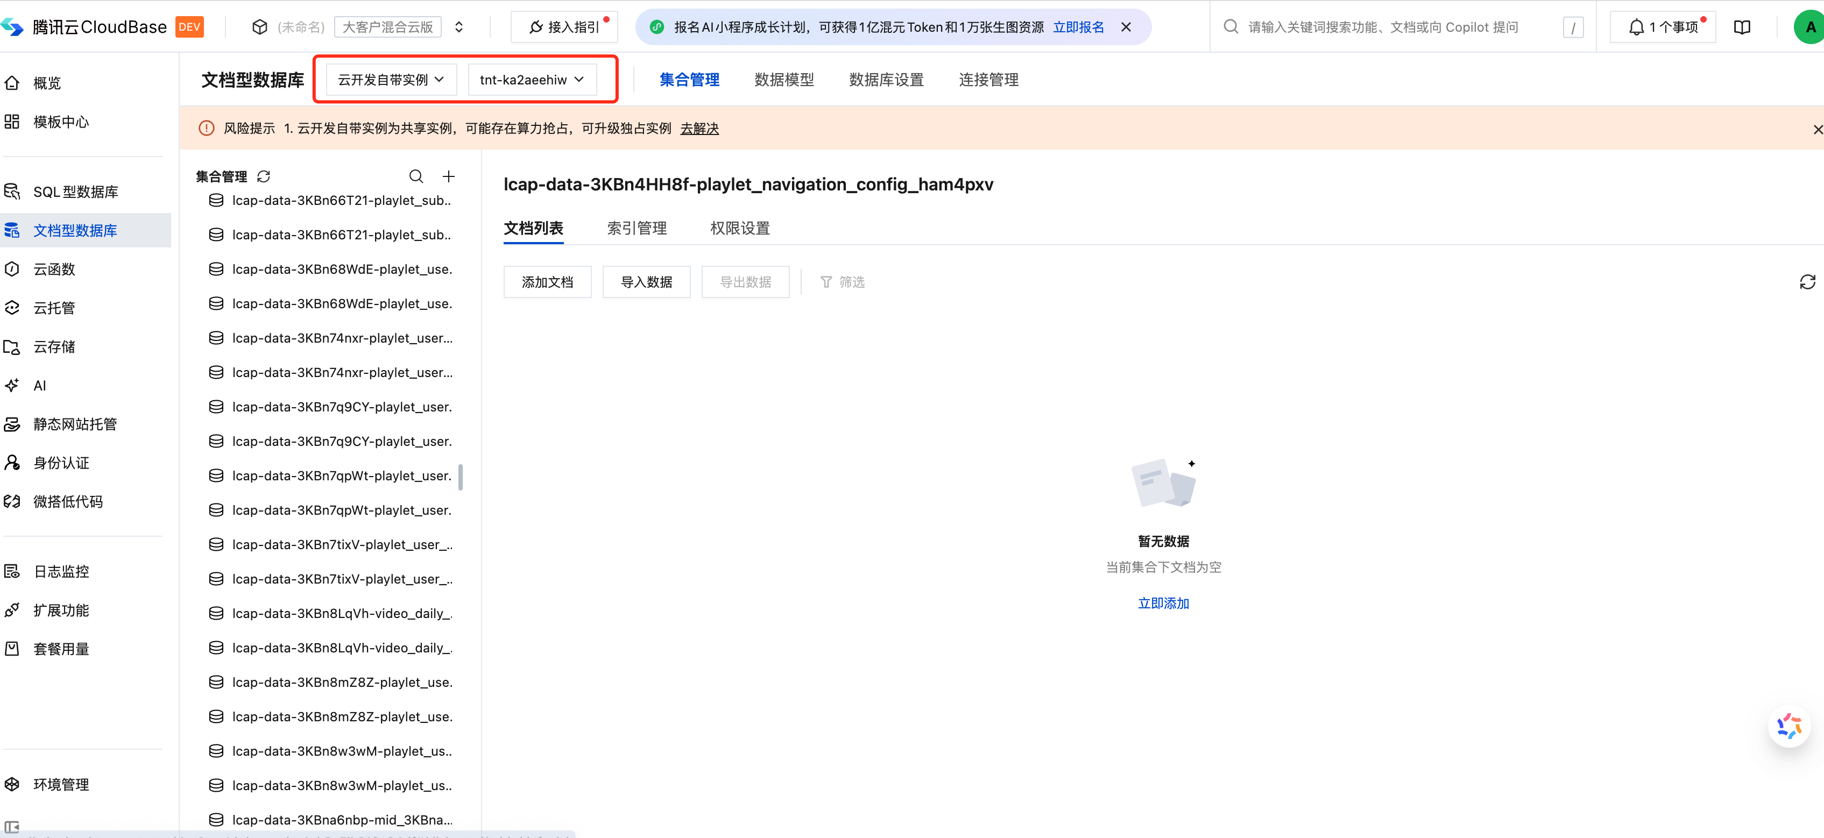Viewport: 1824px width, 838px height.
Task: Click the refresh icon beside 集合管理
Action: [x=264, y=176]
